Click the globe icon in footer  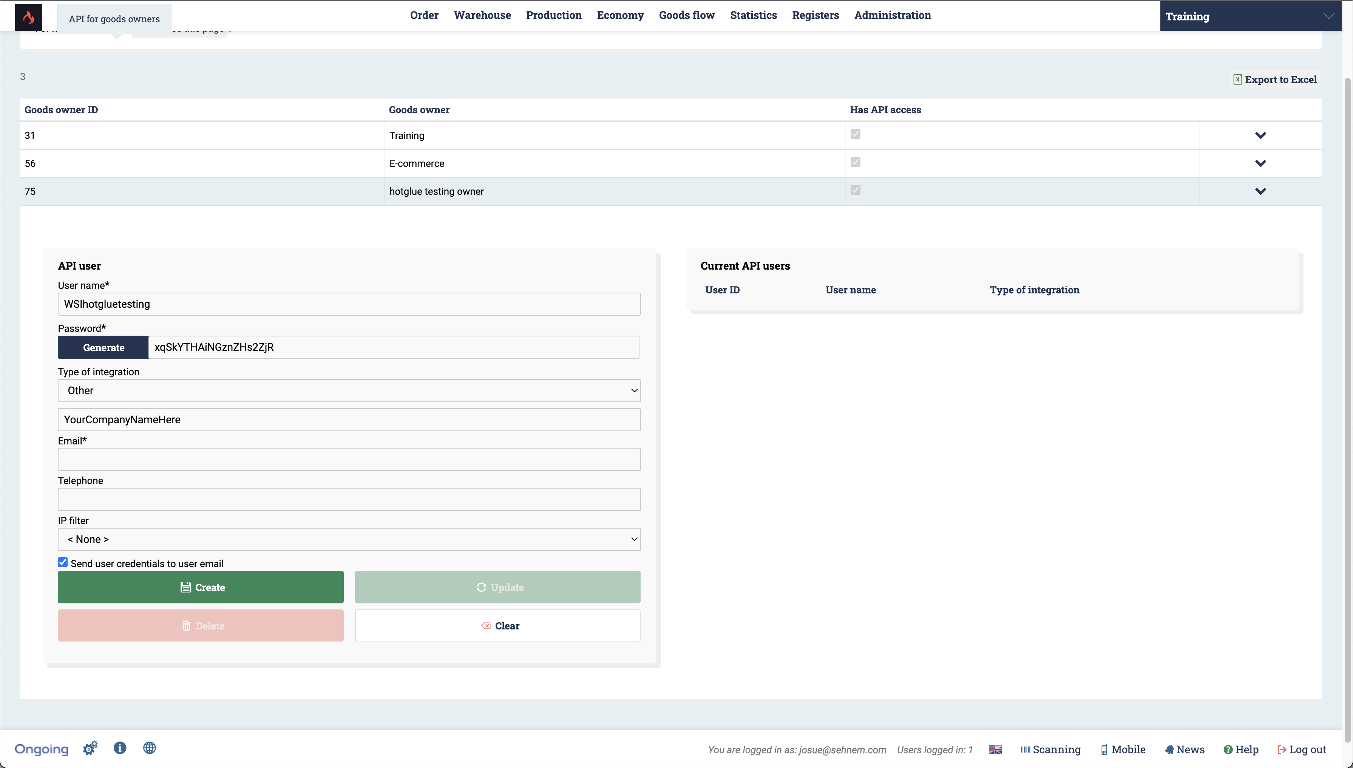click(149, 748)
